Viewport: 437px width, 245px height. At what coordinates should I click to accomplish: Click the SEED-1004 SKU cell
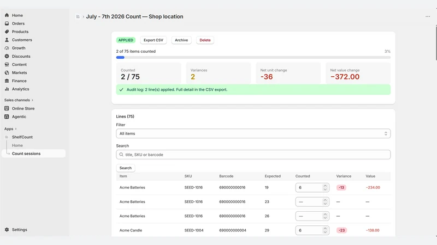[194, 230]
